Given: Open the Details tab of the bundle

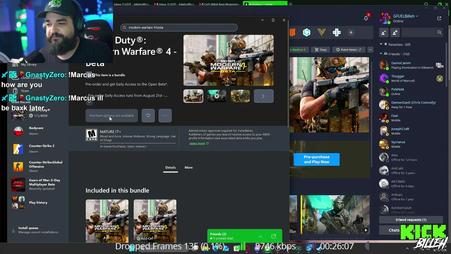Looking at the screenshot, I should click(171, 168).
